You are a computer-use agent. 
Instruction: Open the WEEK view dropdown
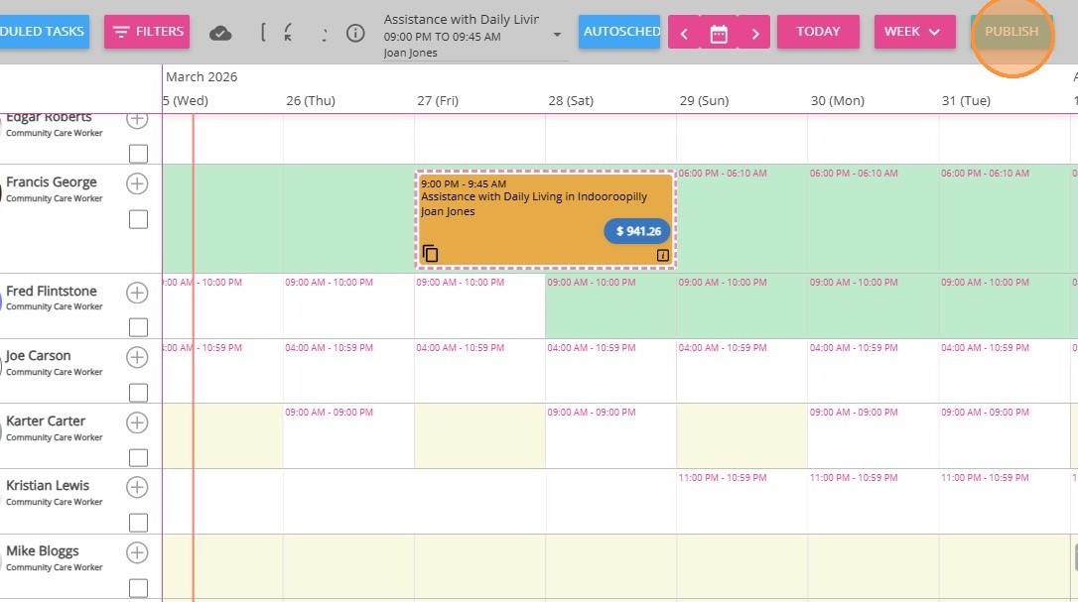pos(911,32)
